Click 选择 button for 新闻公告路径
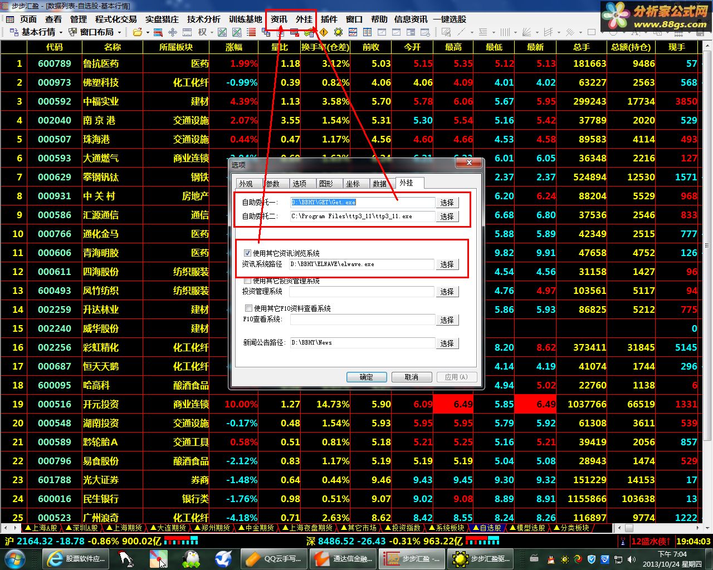713x570 pixels. (447, 343)
